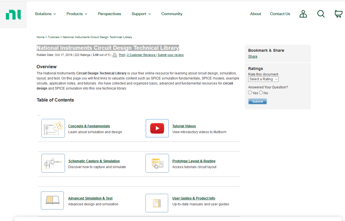Screen dimensions: 345x221
Task: Click 'Answered Your Question?' label
Action: point(268,87)
